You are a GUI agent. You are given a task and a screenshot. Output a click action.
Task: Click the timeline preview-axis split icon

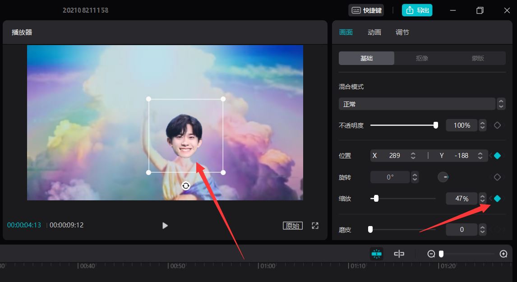coord(399,254)
